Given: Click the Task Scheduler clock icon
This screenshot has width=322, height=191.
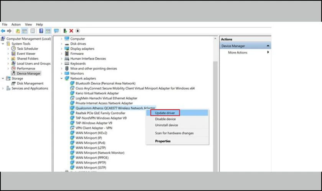Looking at the screenshot, I should [13, 49].
